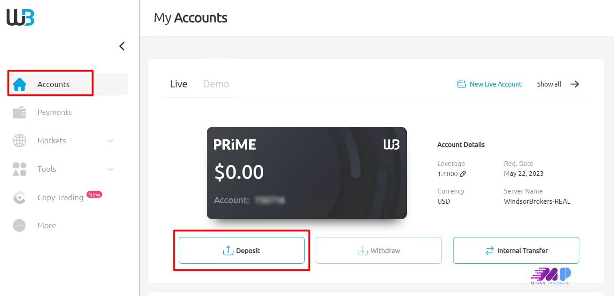Click the Payments wallet icon

pyautogui.click(x=20, y=113)
